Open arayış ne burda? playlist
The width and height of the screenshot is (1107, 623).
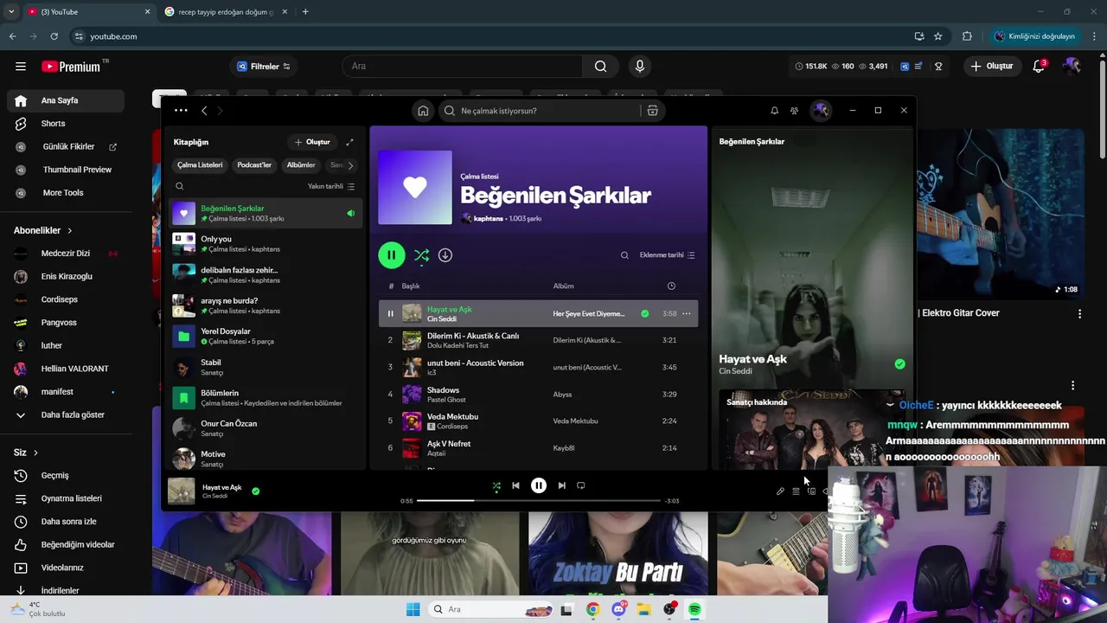click(x=266, y=305)
